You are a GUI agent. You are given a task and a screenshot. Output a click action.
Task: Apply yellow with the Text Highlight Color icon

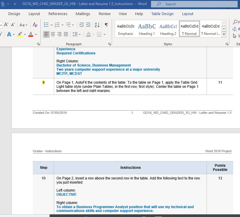click(x=20, y=34)
